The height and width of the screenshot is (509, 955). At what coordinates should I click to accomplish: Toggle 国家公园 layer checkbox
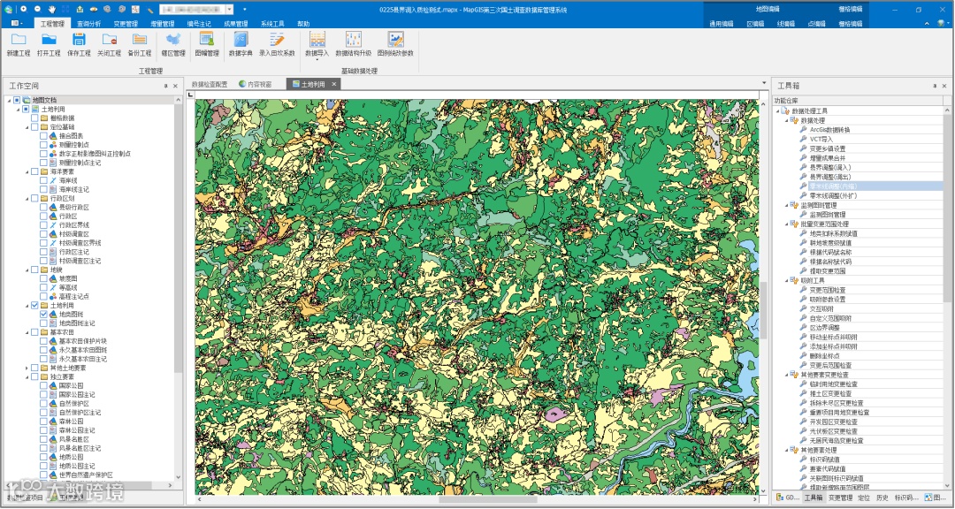[x=43, y=386]
